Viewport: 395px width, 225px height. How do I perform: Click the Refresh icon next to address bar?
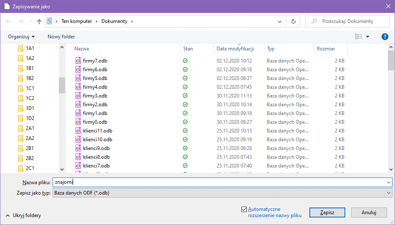pyautogui.click(x=294, y=21)
